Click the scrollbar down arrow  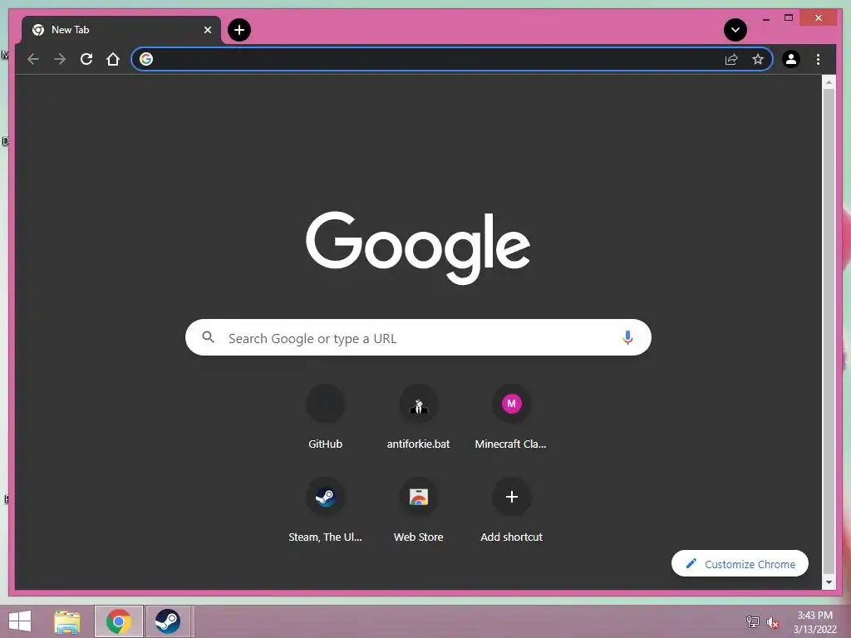(829, 582)
